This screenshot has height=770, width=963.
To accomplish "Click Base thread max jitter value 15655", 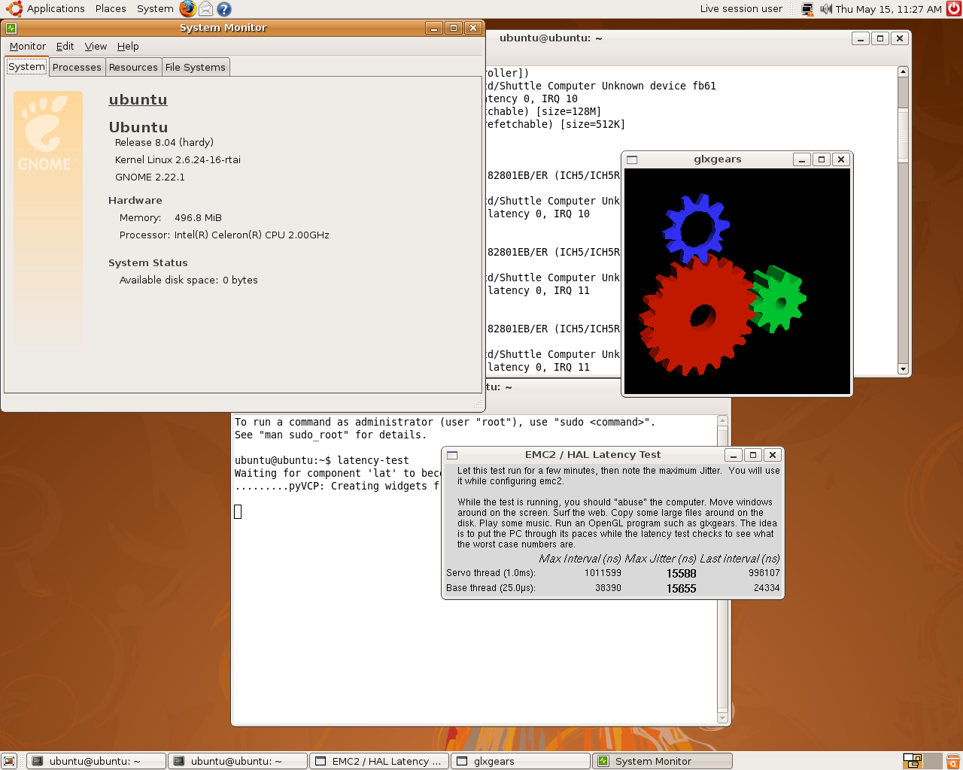I will 682,588.
